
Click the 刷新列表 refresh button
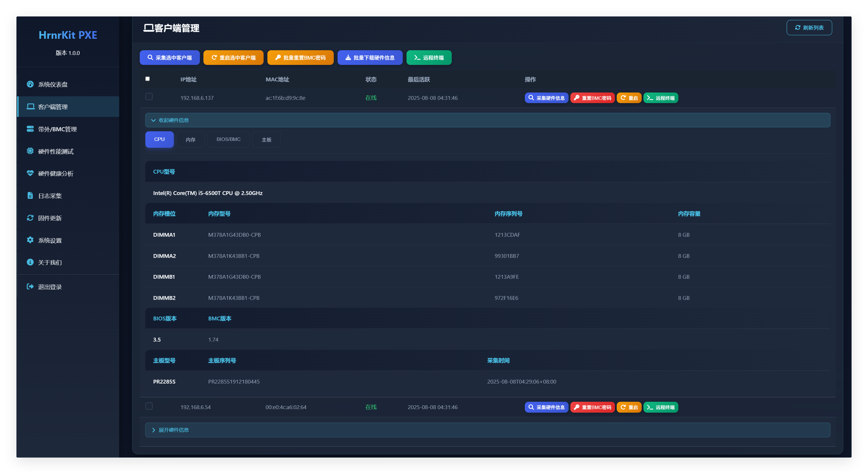pyautogui.click(x=809, y=28)
